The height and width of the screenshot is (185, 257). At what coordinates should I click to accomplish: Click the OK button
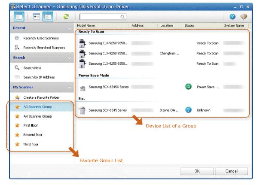[x=197, y=171]
